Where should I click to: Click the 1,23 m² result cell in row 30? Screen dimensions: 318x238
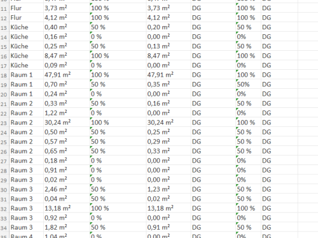[169, 189]
